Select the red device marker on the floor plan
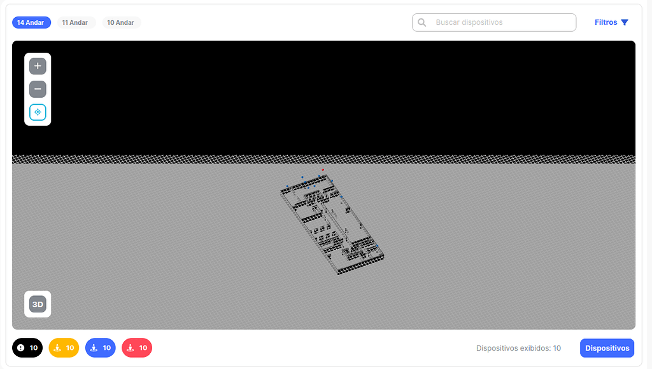The height and width of the screenshot is (369, 652). [x=323, y=170]
